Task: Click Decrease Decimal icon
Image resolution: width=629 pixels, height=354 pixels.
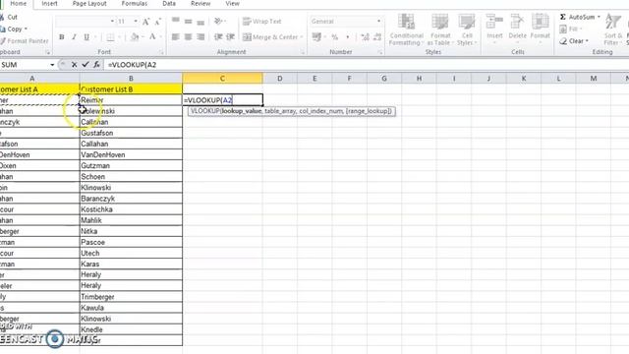Action: (377, 37)
